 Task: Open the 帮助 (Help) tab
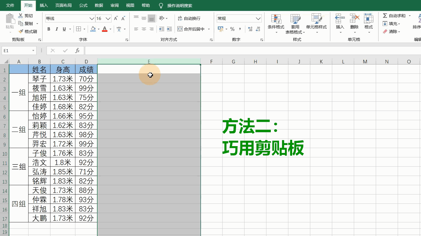point(146,5)
